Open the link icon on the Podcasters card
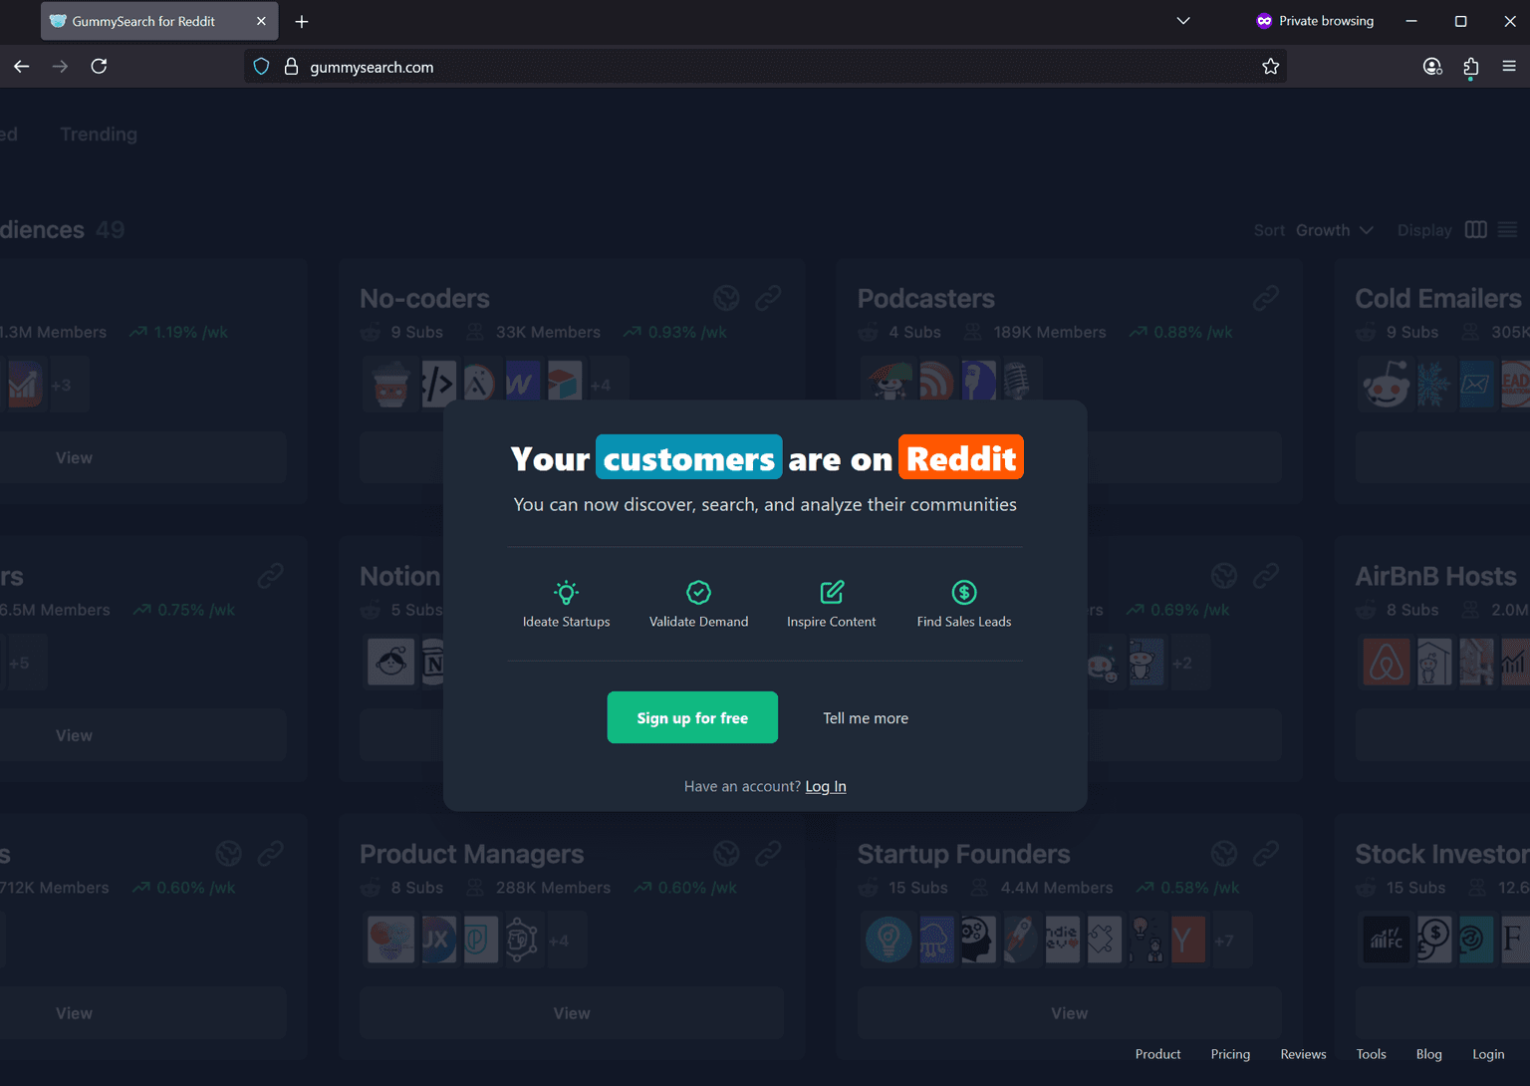 (x=1266, y=297)
